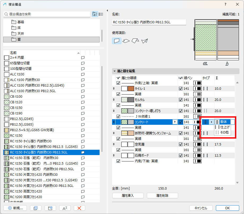Click the rename composite icon

point(65,208)
